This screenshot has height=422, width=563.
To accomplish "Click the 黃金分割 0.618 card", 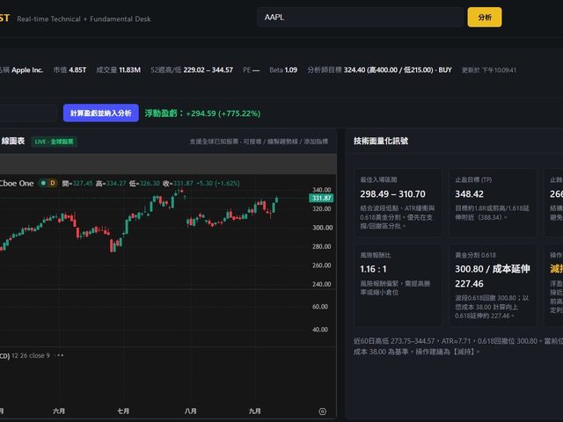I will tap(493, 285).
